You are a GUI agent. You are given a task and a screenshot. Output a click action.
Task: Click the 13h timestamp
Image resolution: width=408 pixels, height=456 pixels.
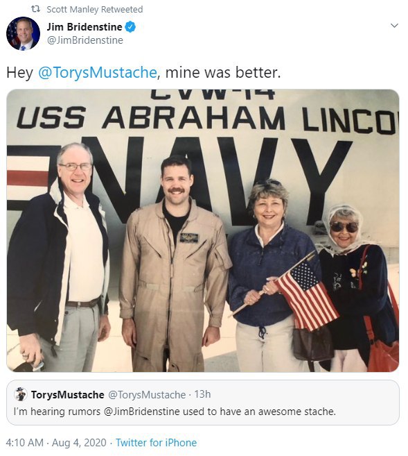coord(202,394)
